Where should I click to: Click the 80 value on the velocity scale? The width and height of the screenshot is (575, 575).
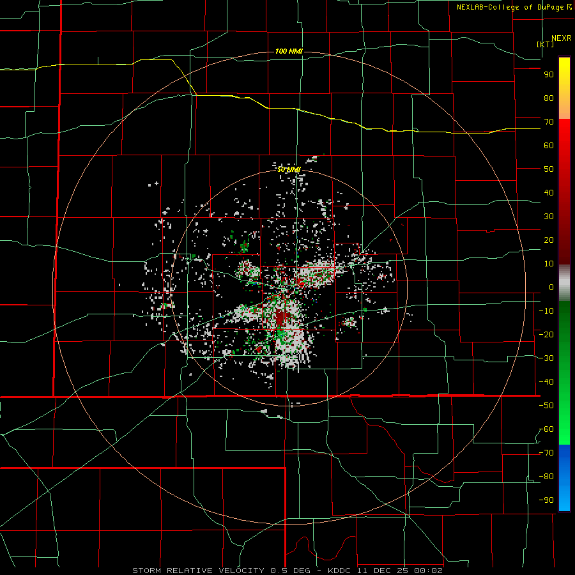tap(549, 98)
